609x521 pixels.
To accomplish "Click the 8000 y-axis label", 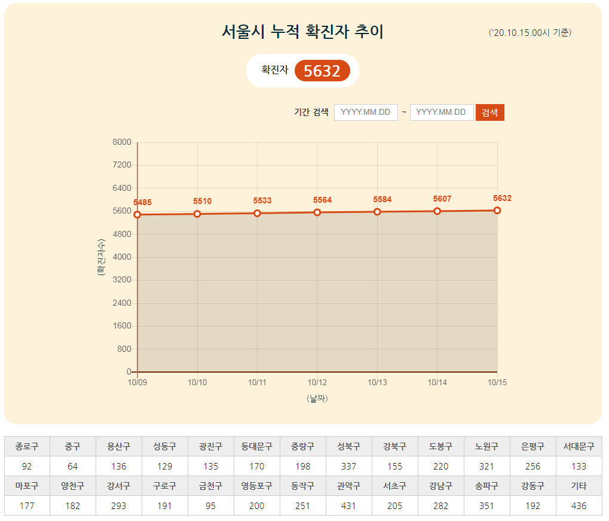I will click(122, 142).
